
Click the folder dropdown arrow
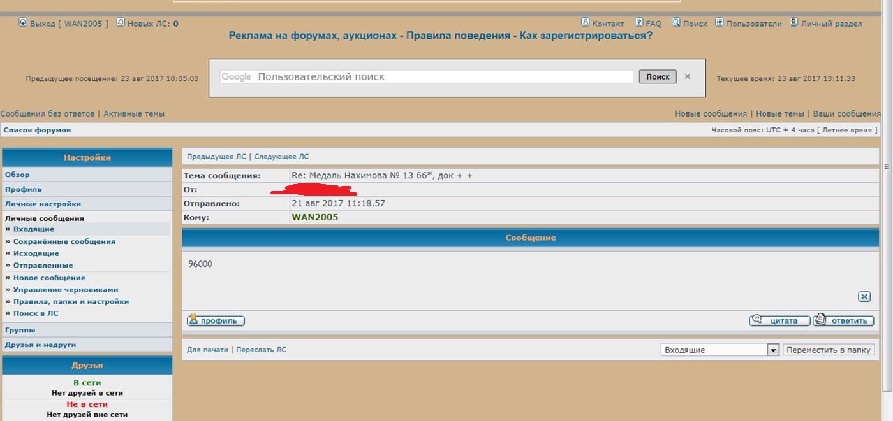[773, 350]
